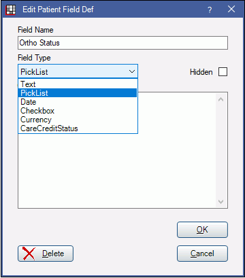The height and width of the screenshot is (278, 245).
Task: Click the Open Dental app icon in title bar
Action: [10, 10]
